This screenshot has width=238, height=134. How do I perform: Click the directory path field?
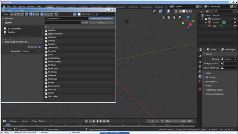[x=66, y=18]
